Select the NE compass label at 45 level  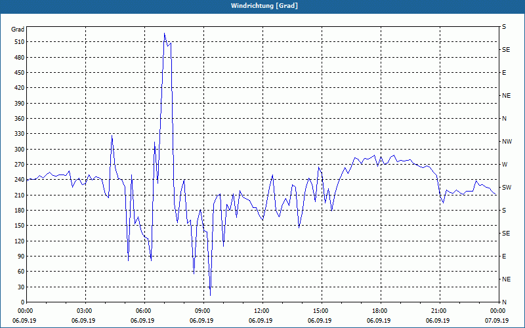(x=506, y=279)
